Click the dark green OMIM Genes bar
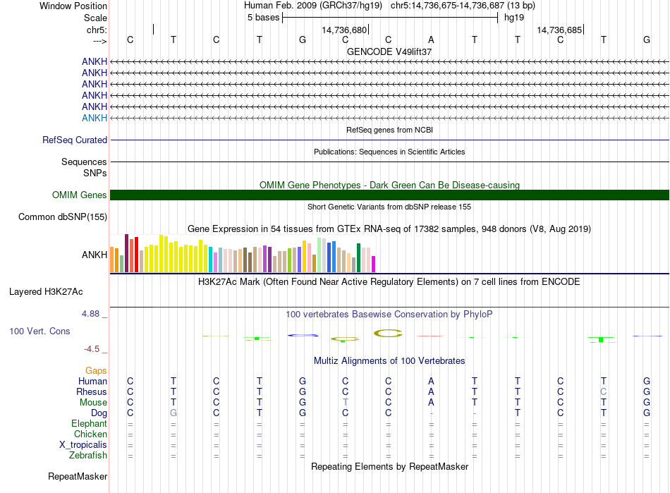The width and height of the screenshot is (670, 493). 389,195
